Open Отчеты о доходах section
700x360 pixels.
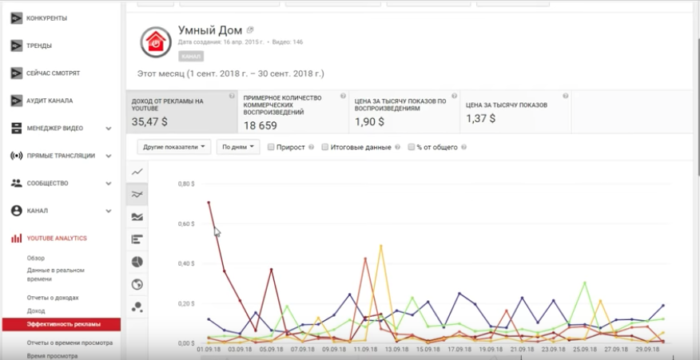point(53,298)
